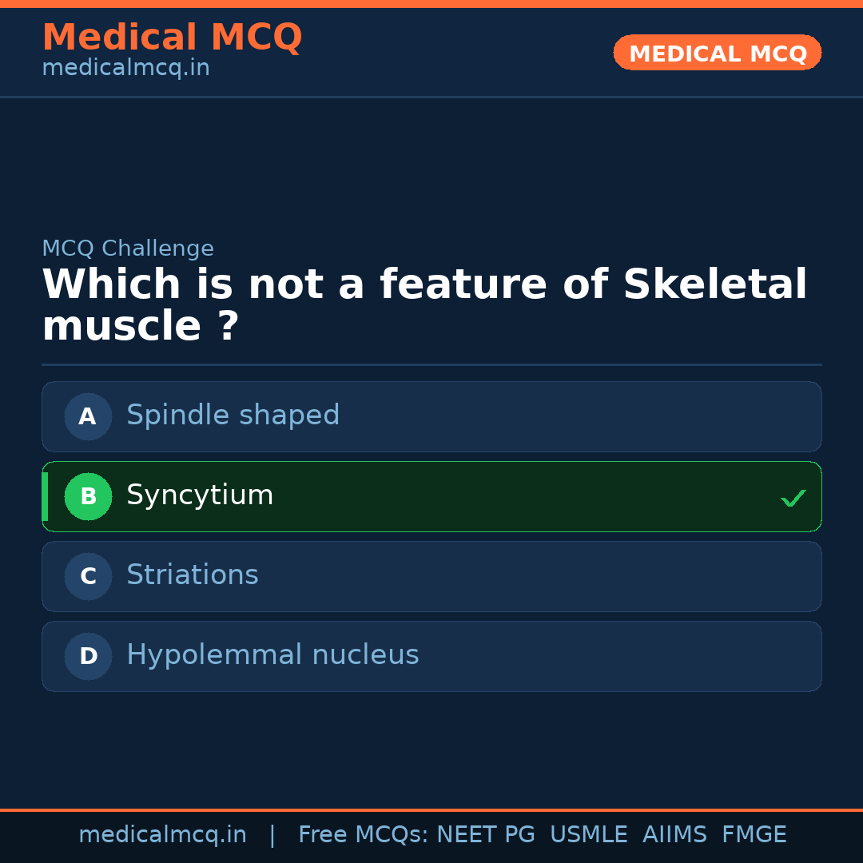This screenshot has height=863, width=863.
Task: Click the Striations answer text
Action: [192, 575]
